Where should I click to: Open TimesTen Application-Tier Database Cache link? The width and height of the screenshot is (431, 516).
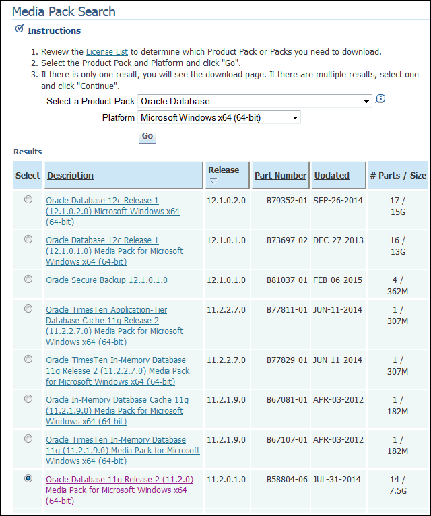click(114, 325)
